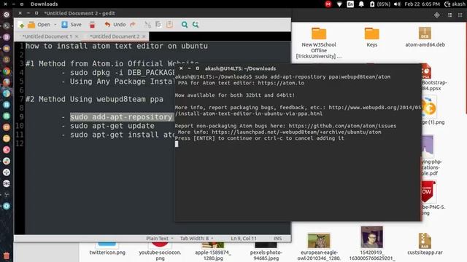Open the En keyboard layout indicator

pyautogui.click(x=350, y=4)
